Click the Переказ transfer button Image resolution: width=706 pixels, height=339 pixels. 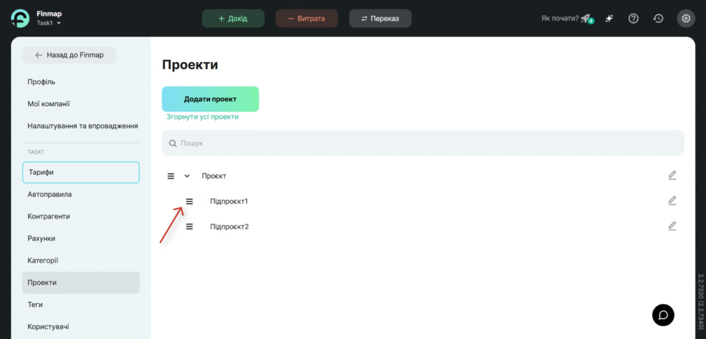[x=380, y=19]
